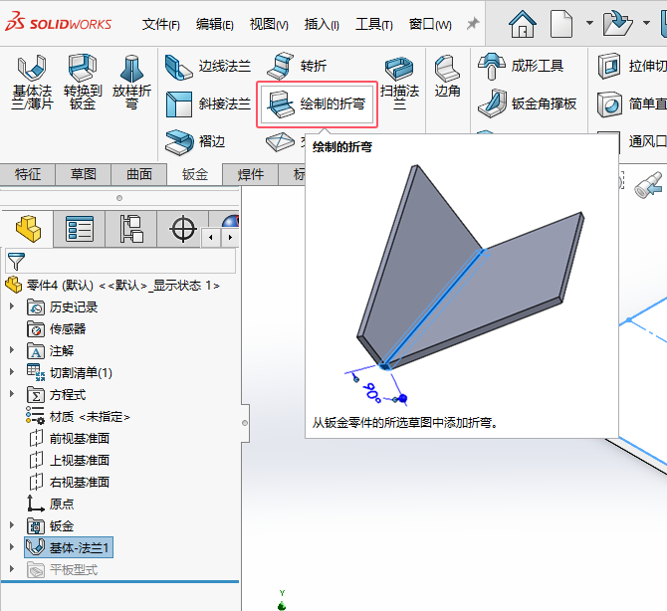
Task: Open the 插入(I) menu
Action: pyautogui.click(x=322, y=24)
